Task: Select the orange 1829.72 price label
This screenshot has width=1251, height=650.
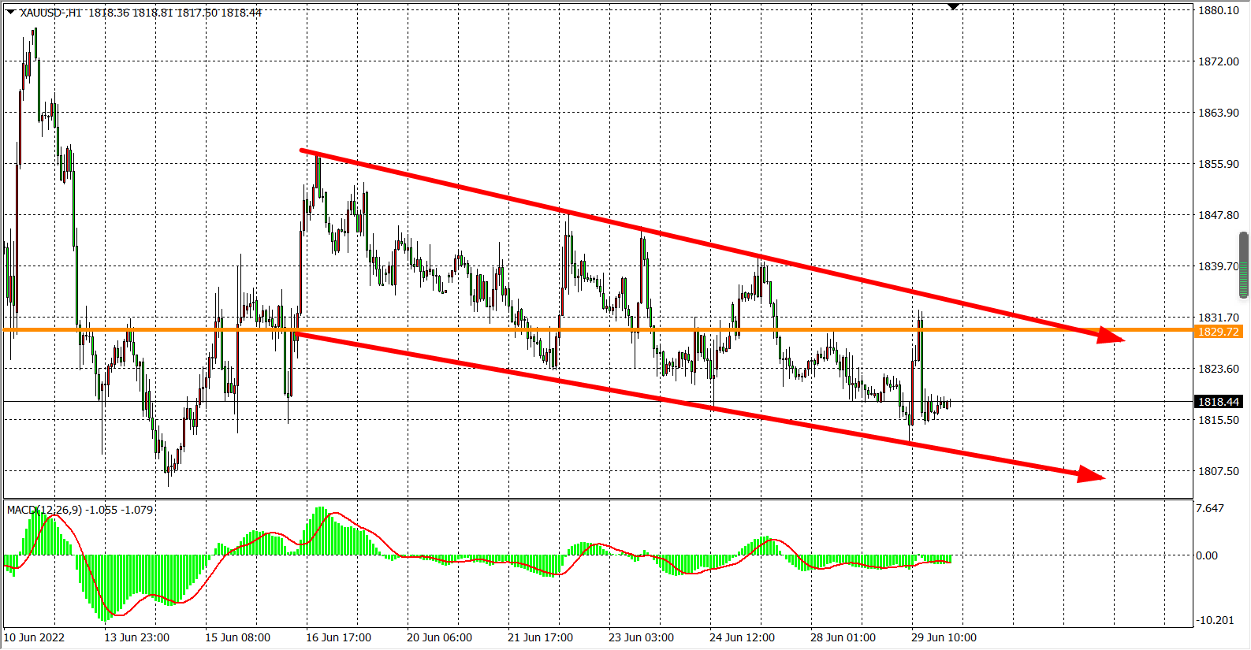Action: coord(1218,332)
